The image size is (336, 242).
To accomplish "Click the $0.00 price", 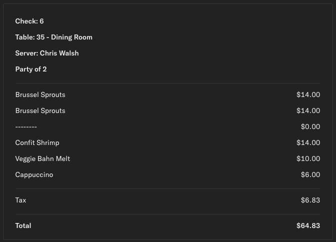I will [310, 126].
